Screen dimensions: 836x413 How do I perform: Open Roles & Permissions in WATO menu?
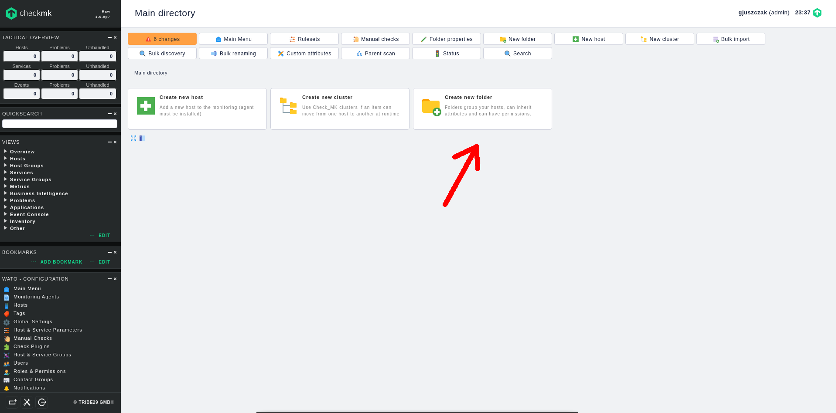click(39, 371)
